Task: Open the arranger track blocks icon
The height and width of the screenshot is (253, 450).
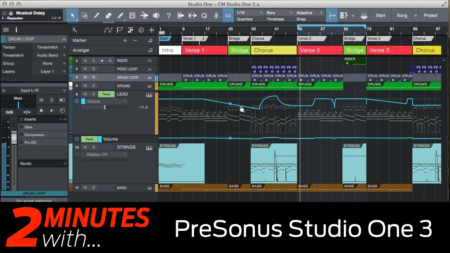Action: 130,30
